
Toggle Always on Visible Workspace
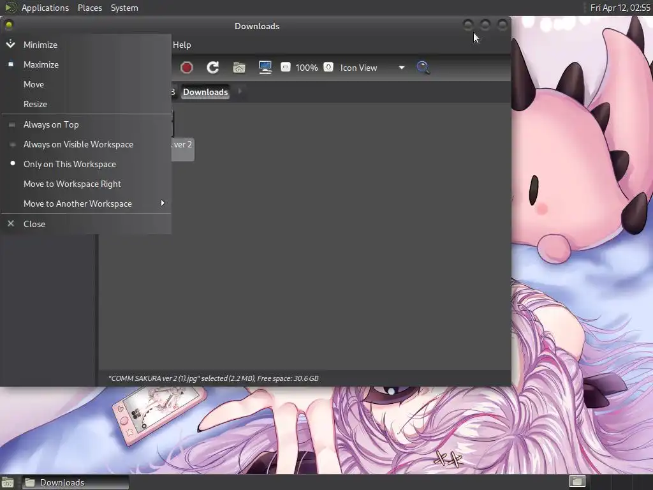coord(86,145)
